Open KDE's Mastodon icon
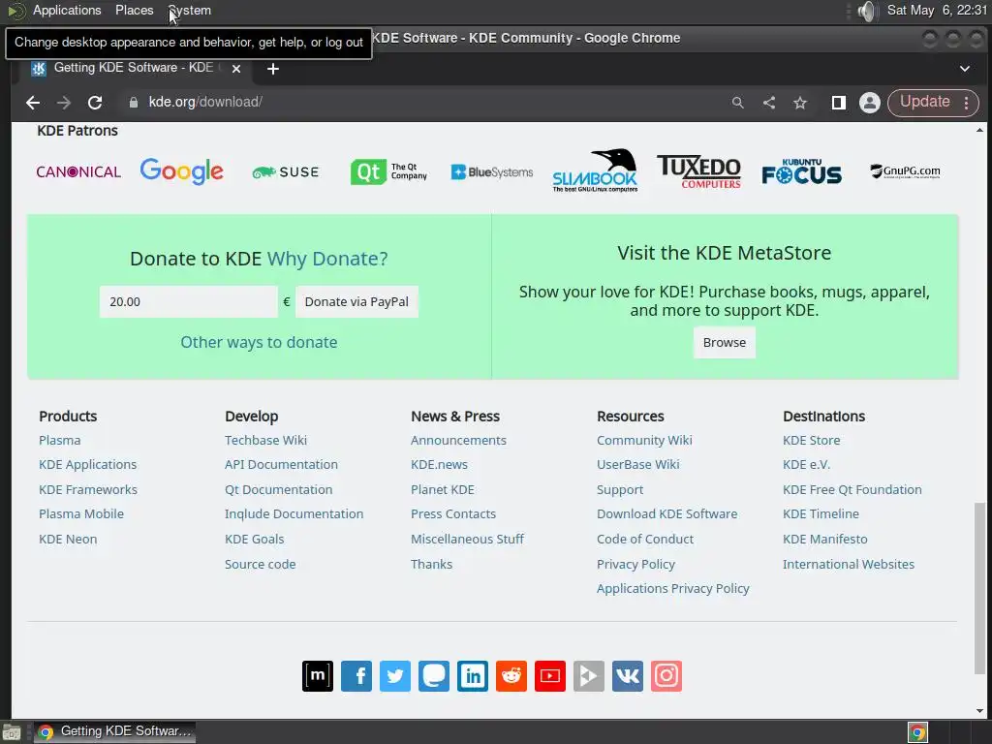This screenshot has width=992, height=744. [x=434, y=675]
